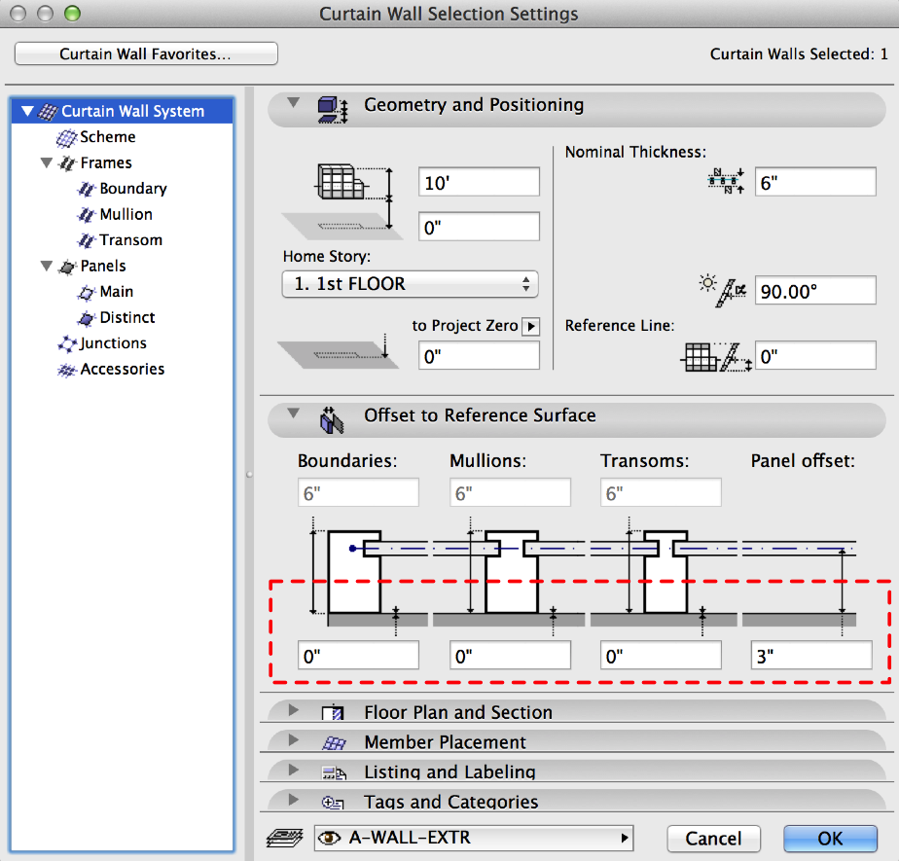Click the curtain wall angle icon near 90.00°
Screen dimensions: 899x861
725,290
